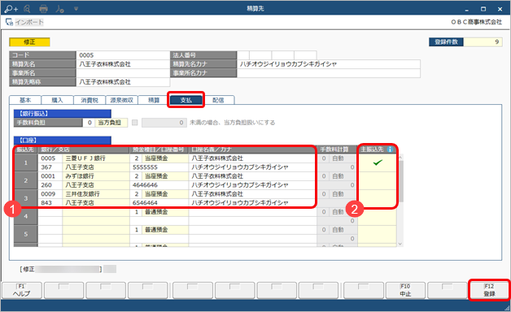Click the 精算先略称 field
Screen dimensions: 511x312
coord(123,82)
